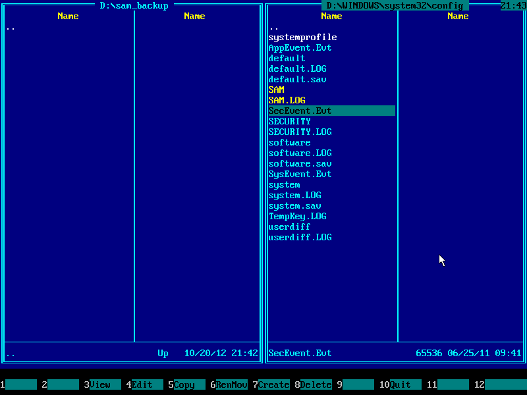Click the empty function key 9
527x395 pixels.
click(x=356, y=384)
